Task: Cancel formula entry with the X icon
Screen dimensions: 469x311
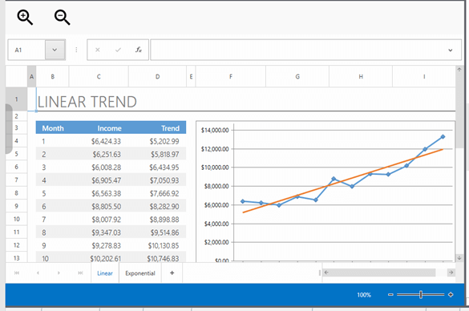Action: [x=98, y=50]
